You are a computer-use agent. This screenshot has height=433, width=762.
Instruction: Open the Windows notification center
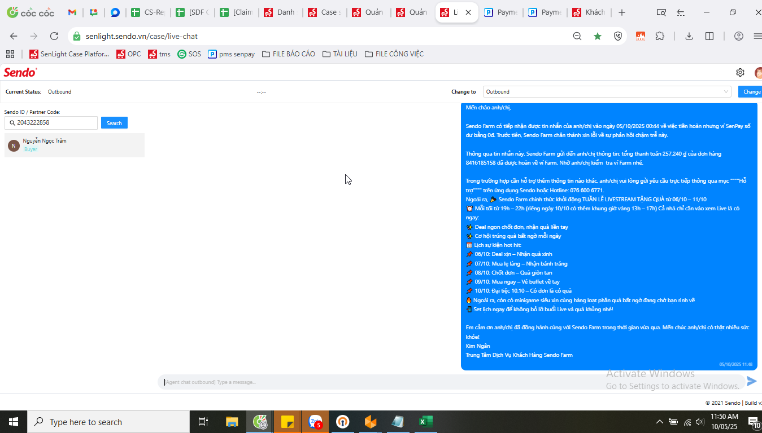pyautogui.click(x=754, y=422)
